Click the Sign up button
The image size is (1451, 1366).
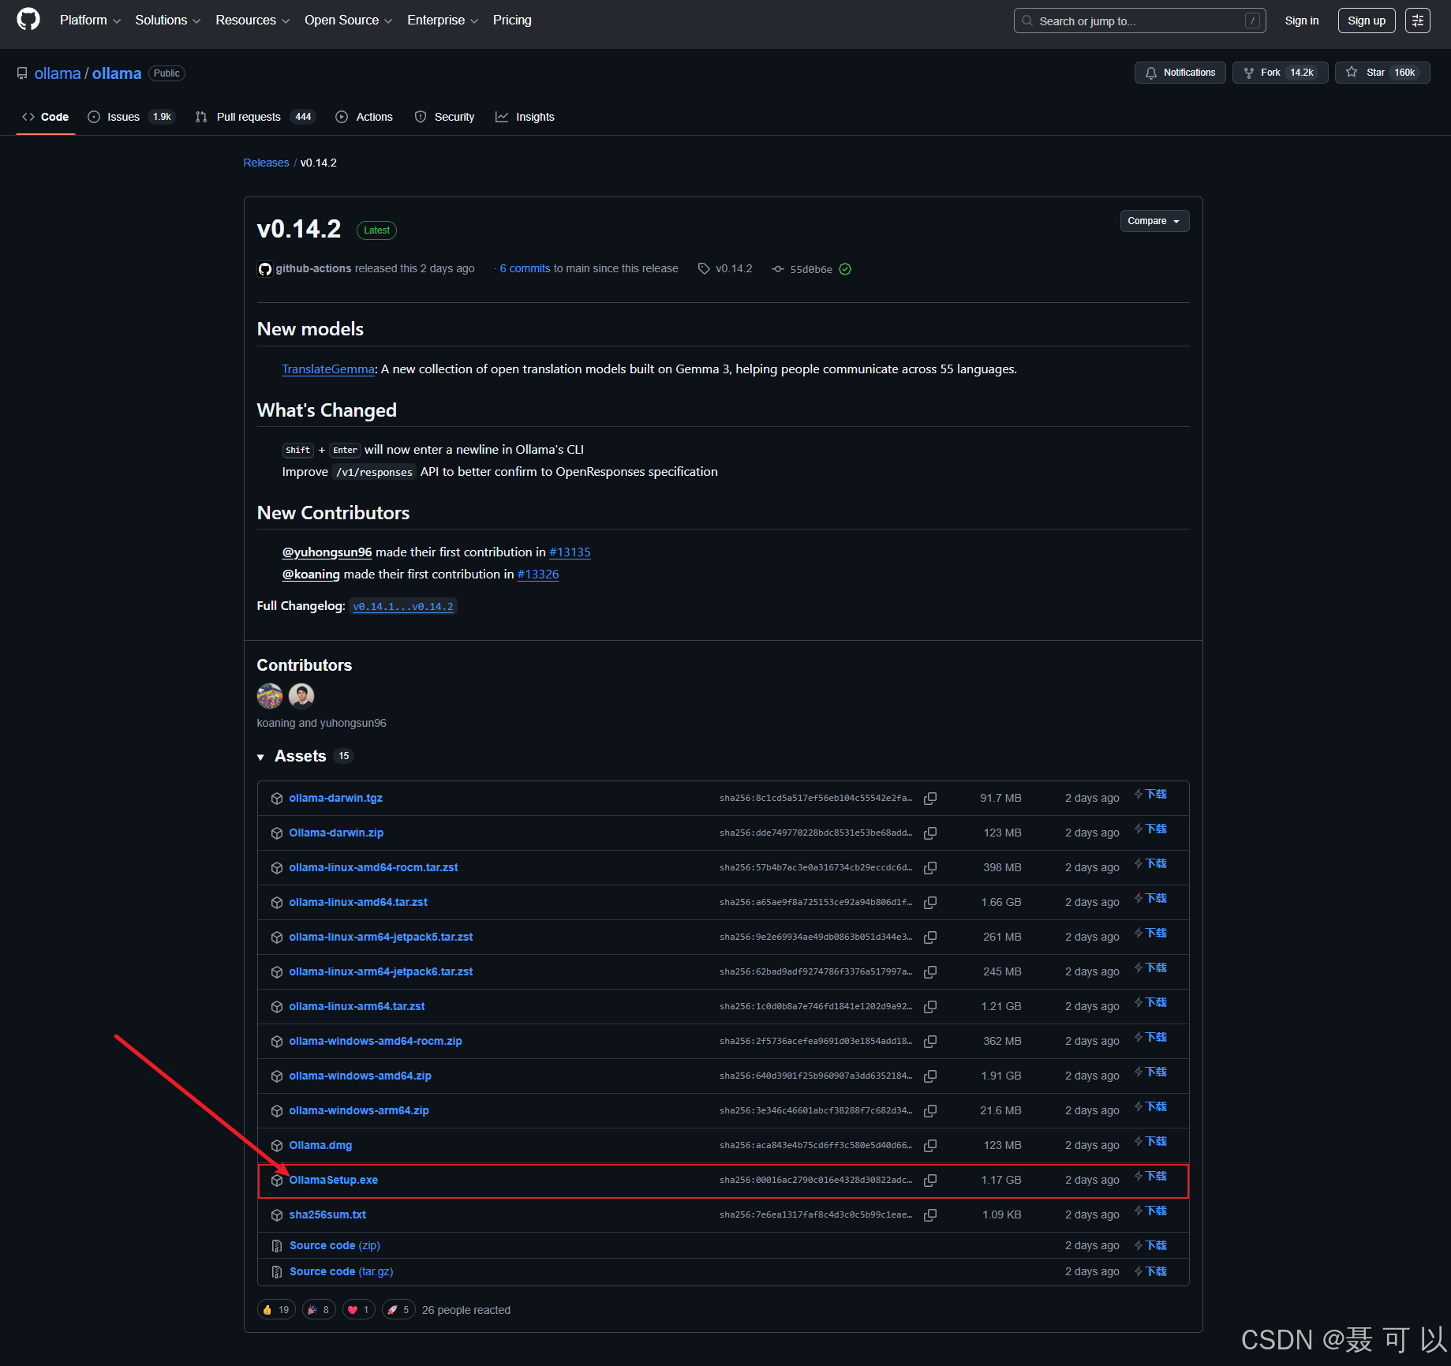[x=1367, y=21]
